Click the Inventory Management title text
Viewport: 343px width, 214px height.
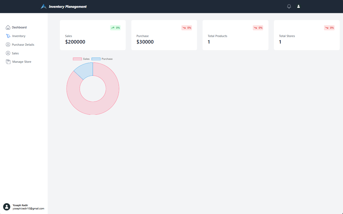68,6
